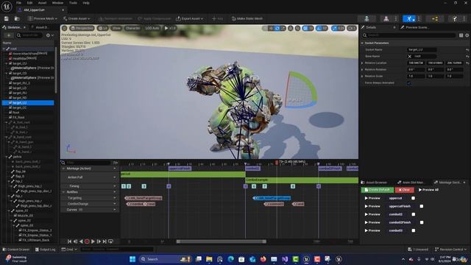
Task: Toggle the checkbox for uppercut section
Action: coord(414,198)
